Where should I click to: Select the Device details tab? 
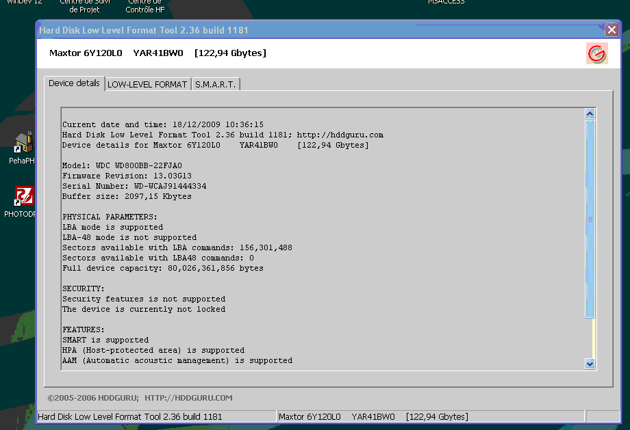click(75, 83)
